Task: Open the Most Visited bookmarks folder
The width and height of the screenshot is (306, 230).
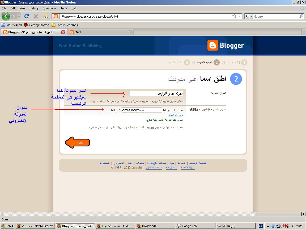Action: tap(11, 25)
